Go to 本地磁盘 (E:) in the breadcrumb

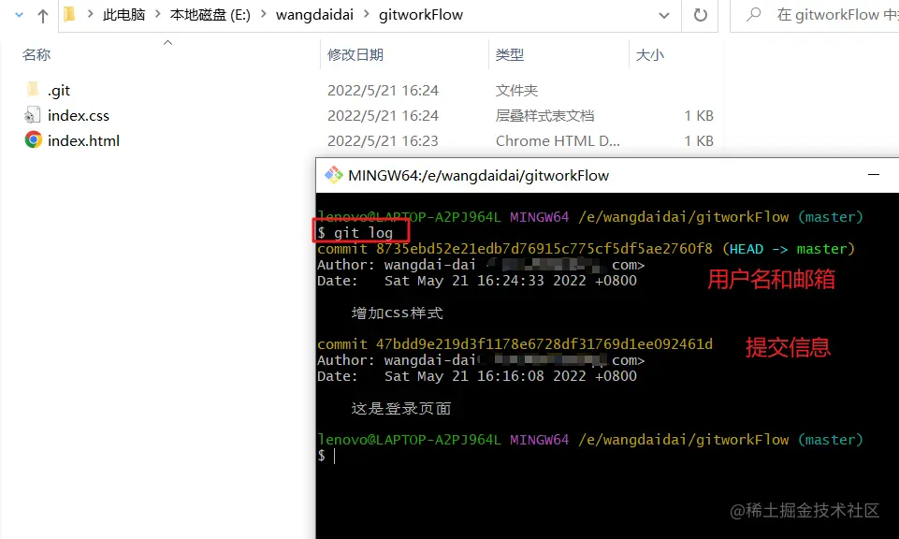click(210, 15)
